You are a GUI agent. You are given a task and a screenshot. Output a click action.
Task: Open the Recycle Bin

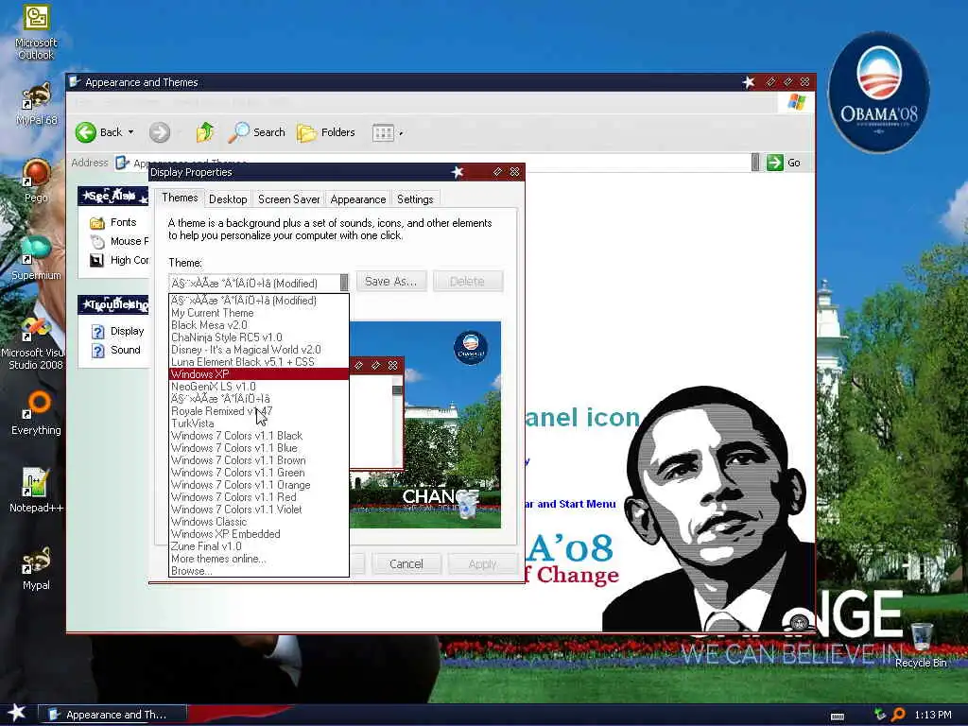pyautogui.click(x=921, y=645)
